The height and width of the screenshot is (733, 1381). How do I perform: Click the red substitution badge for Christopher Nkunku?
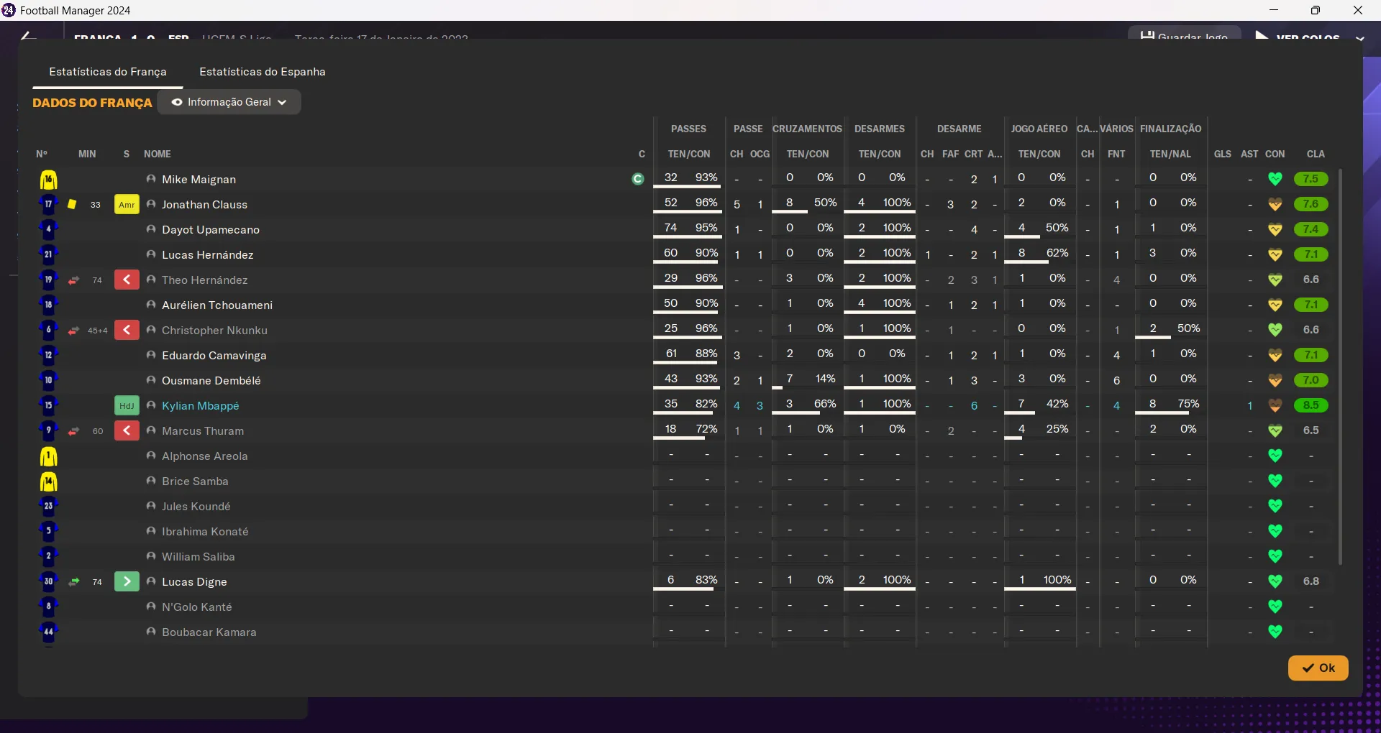(127, 331)
